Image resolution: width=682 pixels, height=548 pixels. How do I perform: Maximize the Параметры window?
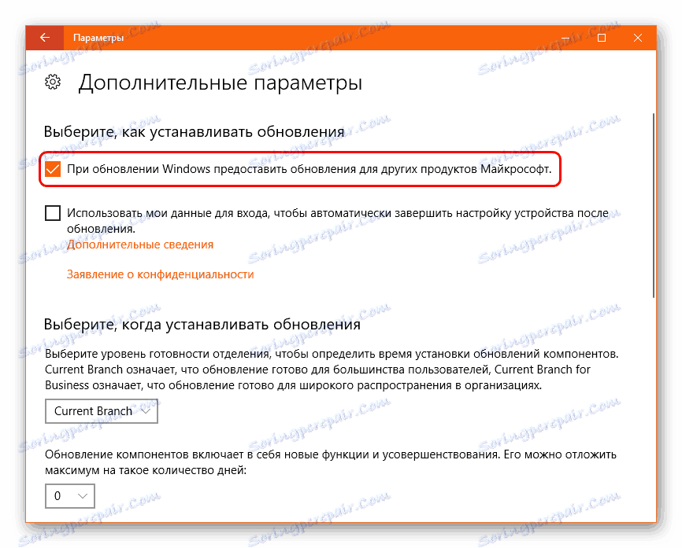coord(602,38)
